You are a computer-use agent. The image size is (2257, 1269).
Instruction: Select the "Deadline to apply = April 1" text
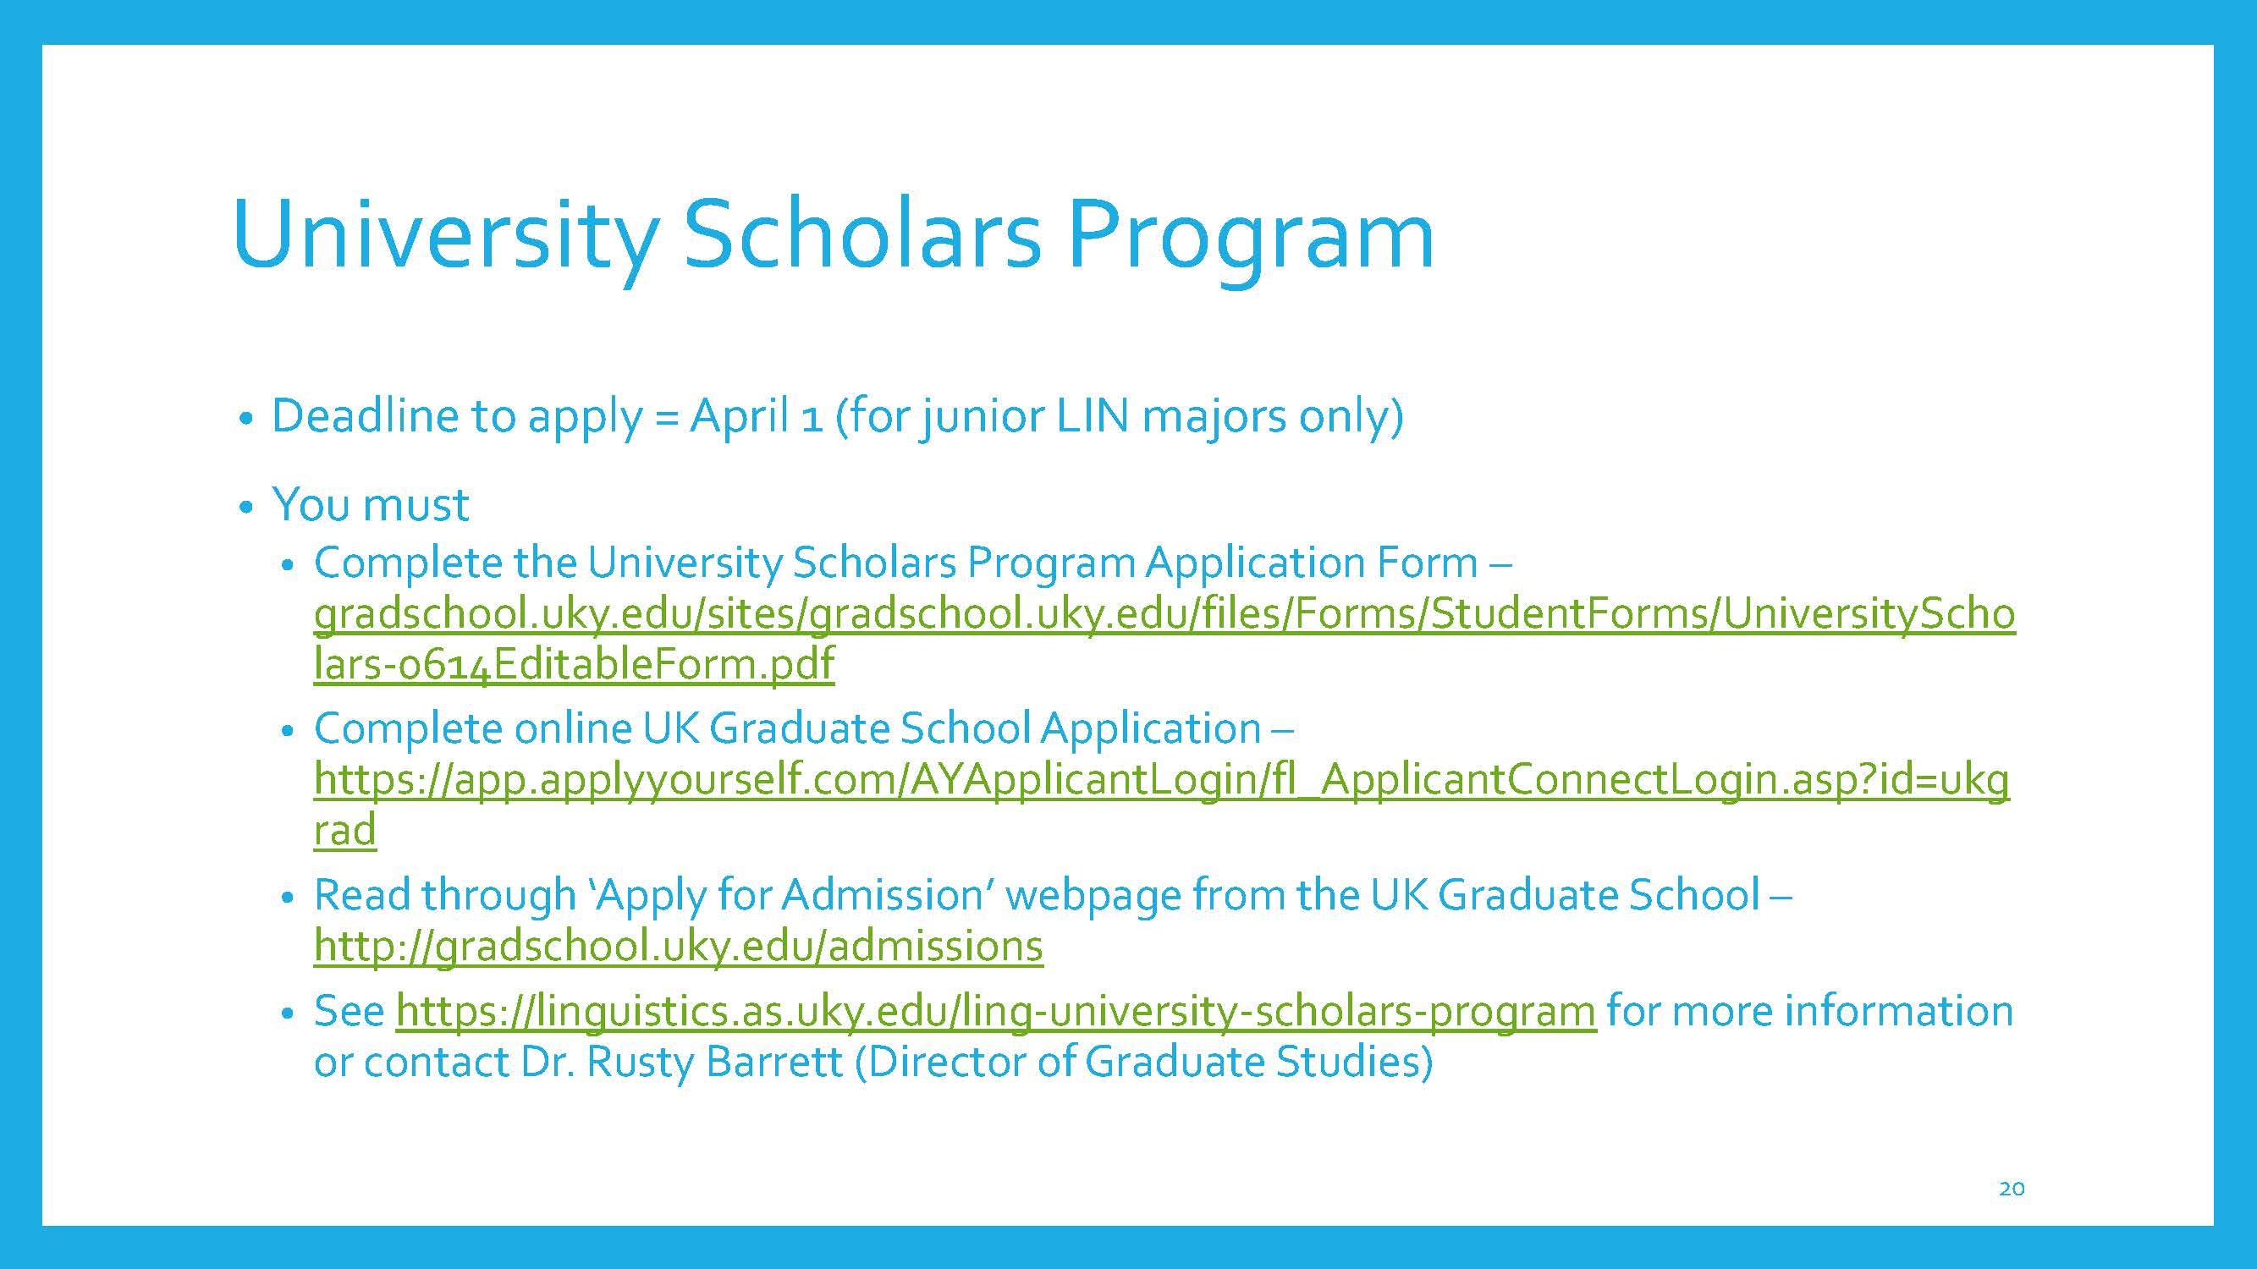click(548, 416)
